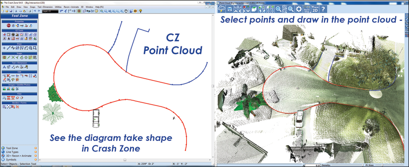Open Point Cloud settings gear
Image resolution: width=409 pixels, height=167 pixels.
tap(299, 9)
